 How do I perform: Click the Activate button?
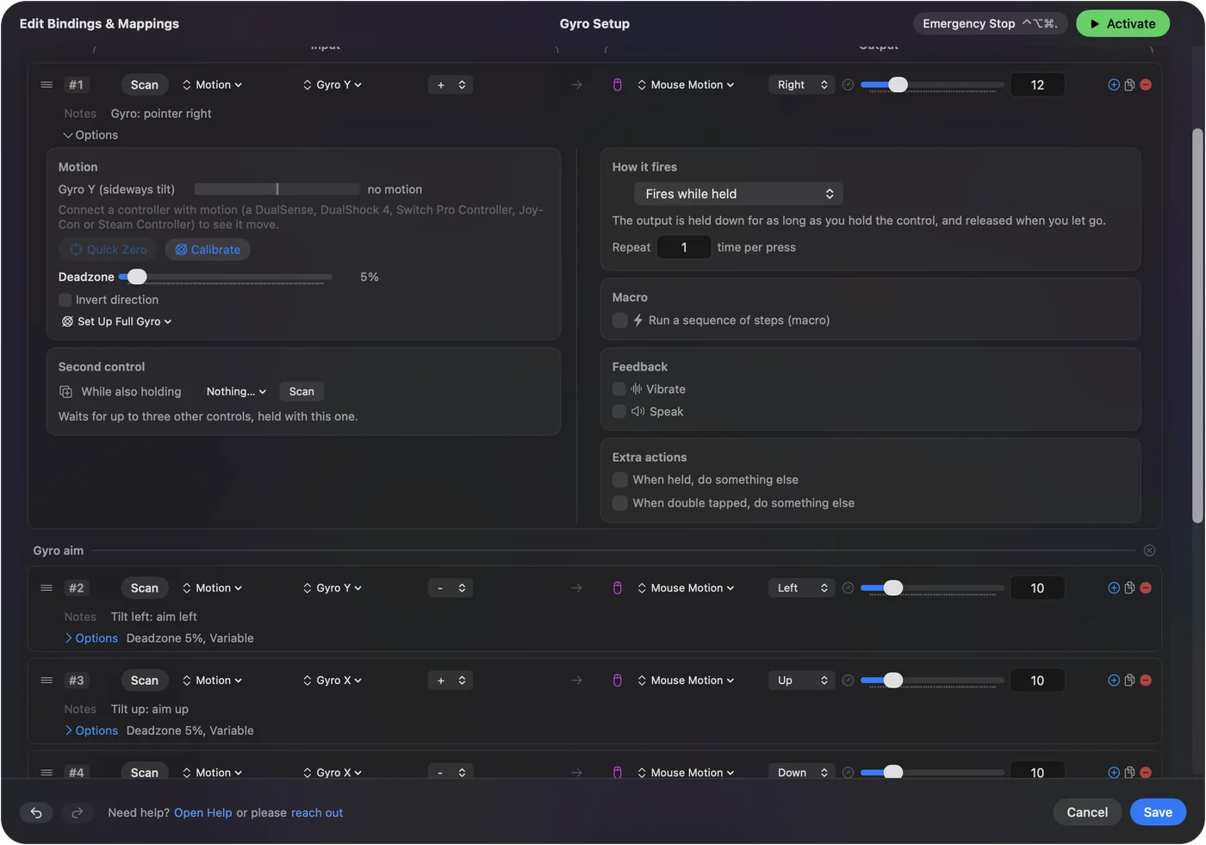pos(1122,23)
